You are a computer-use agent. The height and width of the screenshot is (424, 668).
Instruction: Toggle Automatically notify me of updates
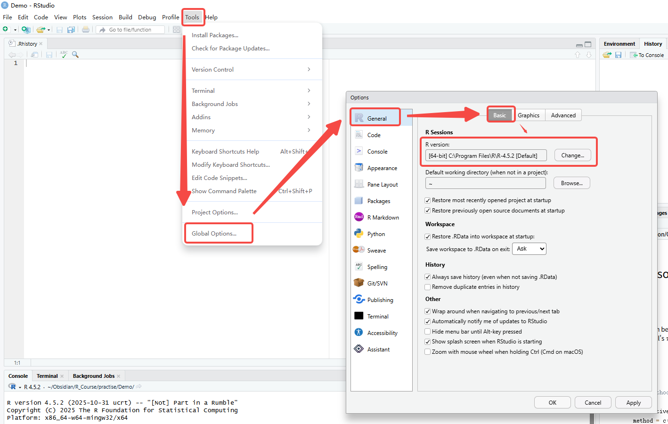coord(428,321)
